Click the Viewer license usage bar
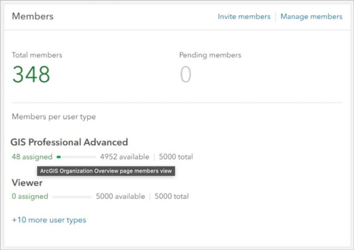The image size is (354, 250). coord(72,197)
